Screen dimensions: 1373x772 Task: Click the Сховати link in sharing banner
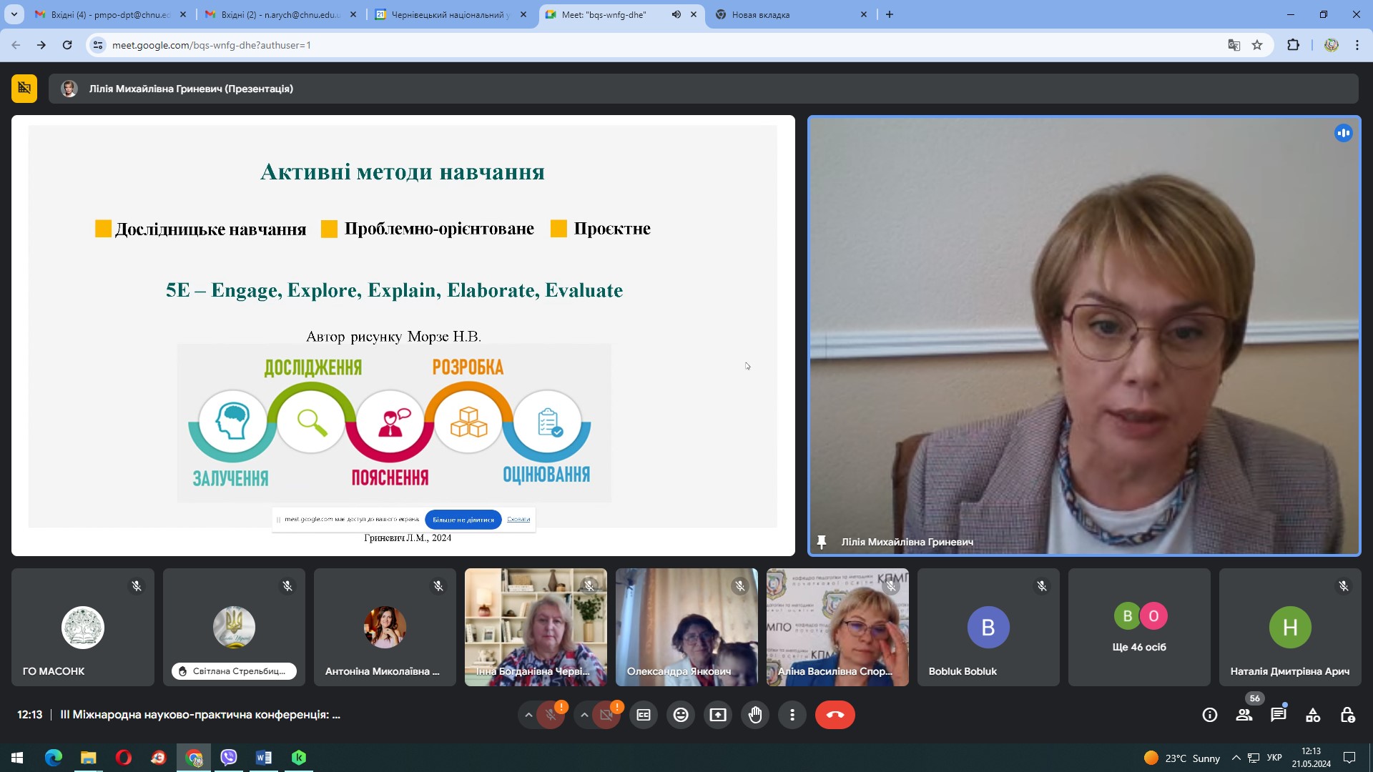click(518, 520)
